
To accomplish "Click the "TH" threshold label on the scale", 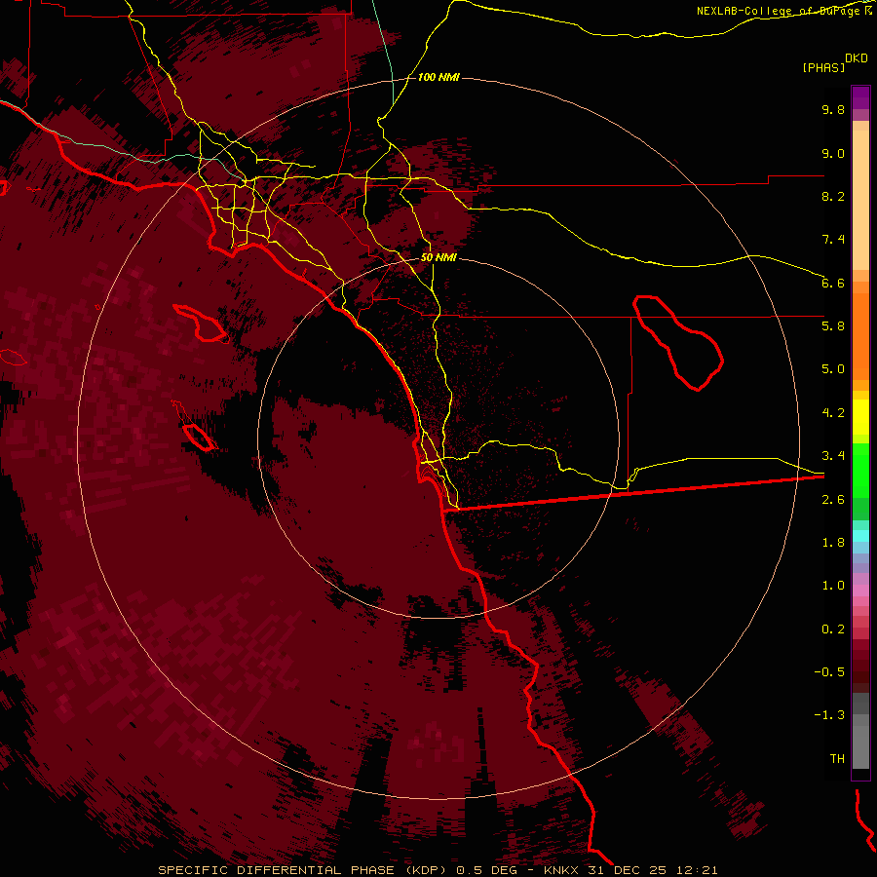I will click(837, 759).
